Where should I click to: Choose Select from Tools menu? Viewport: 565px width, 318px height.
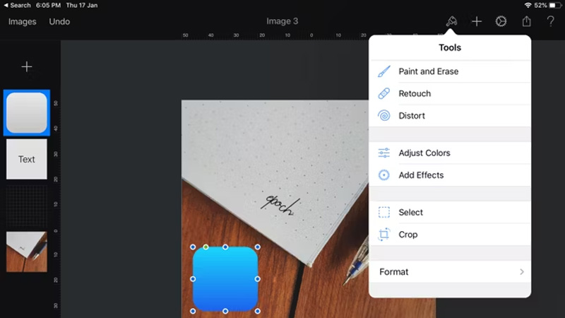[x=450, y=212]
